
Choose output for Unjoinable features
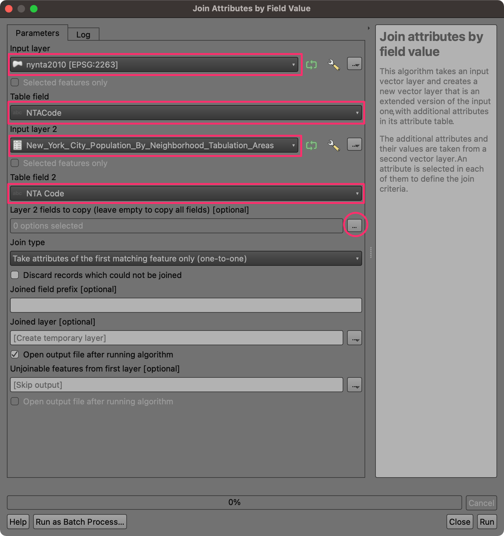pos(355,385)
